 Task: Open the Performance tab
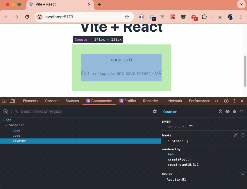tap(199, 101)
